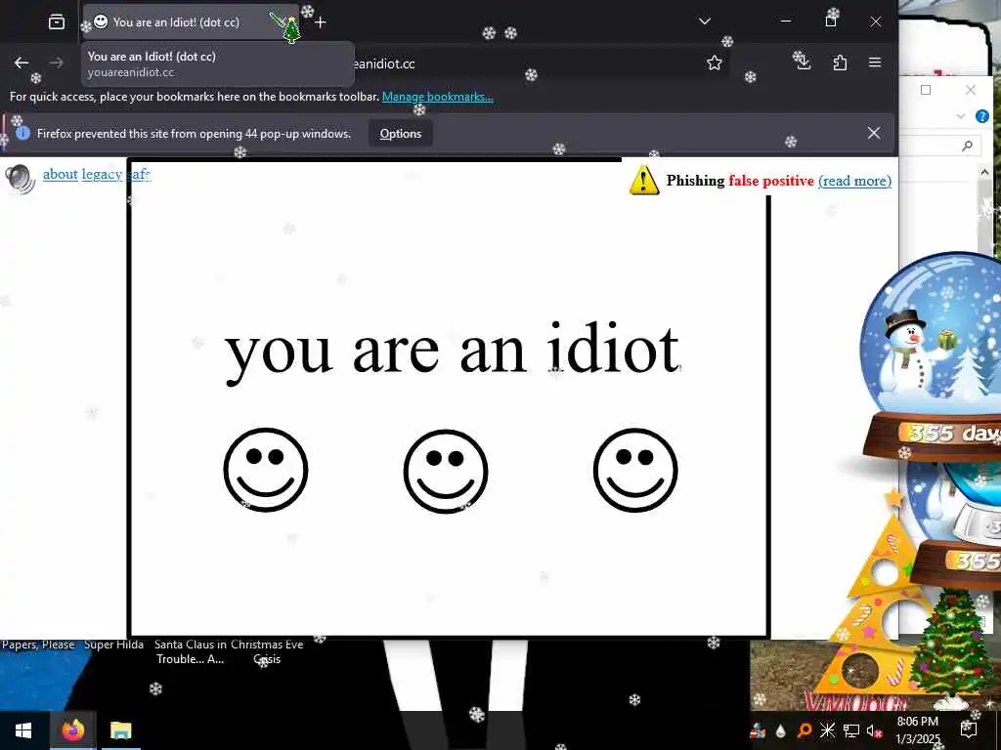Open File Explorer from the taskbar

click(x=120, y=730)
